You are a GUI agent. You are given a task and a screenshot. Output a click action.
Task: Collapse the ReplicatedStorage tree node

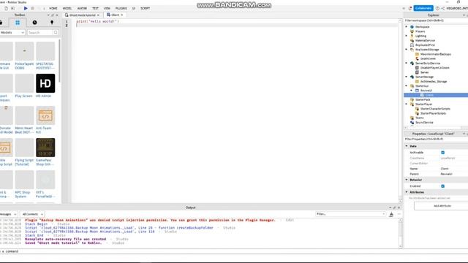click(407, 50)
